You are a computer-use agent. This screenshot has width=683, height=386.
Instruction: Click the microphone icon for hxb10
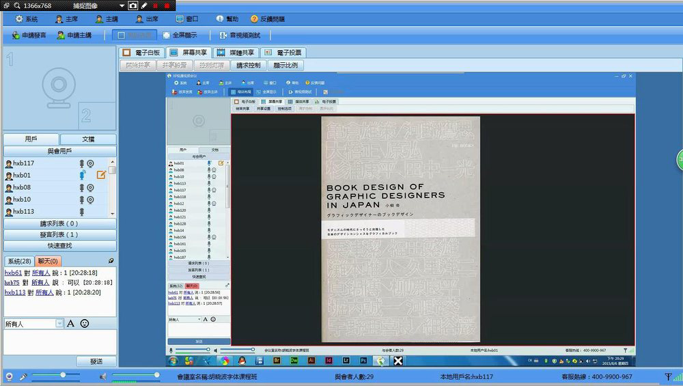point(81,200)
